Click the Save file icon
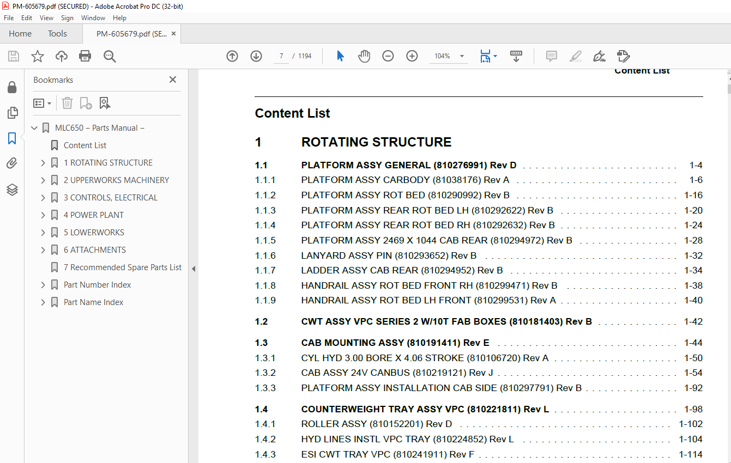The height and width of the screenshot is (463, 731). [14, 56]
